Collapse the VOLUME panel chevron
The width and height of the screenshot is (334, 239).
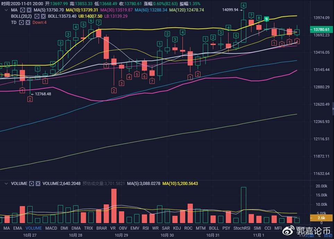(6, 184)
